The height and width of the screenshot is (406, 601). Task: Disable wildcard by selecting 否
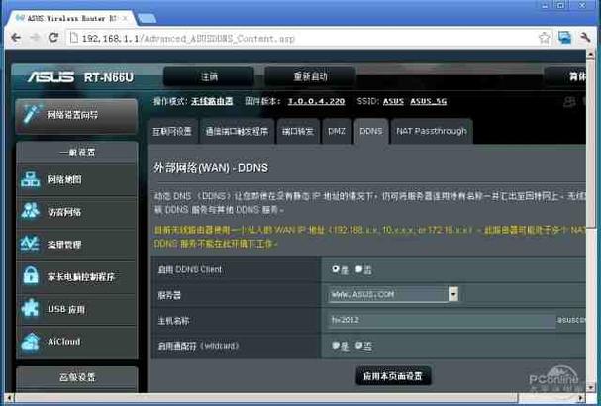[x=358, y=346]
